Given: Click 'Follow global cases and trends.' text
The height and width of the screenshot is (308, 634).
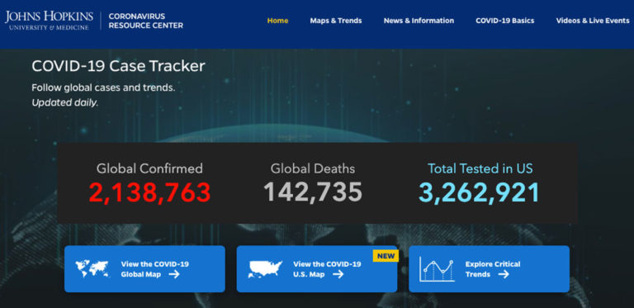Looking at the screenshot, I should (103, 88).
